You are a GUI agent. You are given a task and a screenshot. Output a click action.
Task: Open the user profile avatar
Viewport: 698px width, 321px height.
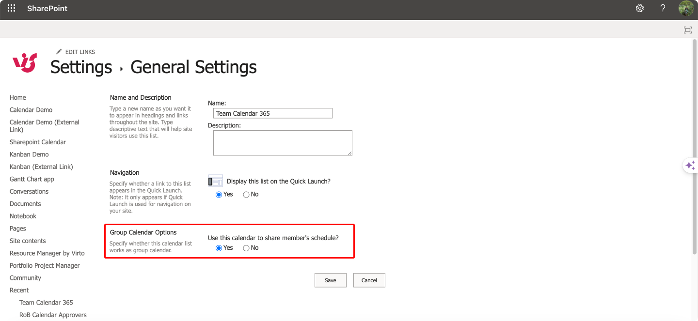click(x=686, y=8)
